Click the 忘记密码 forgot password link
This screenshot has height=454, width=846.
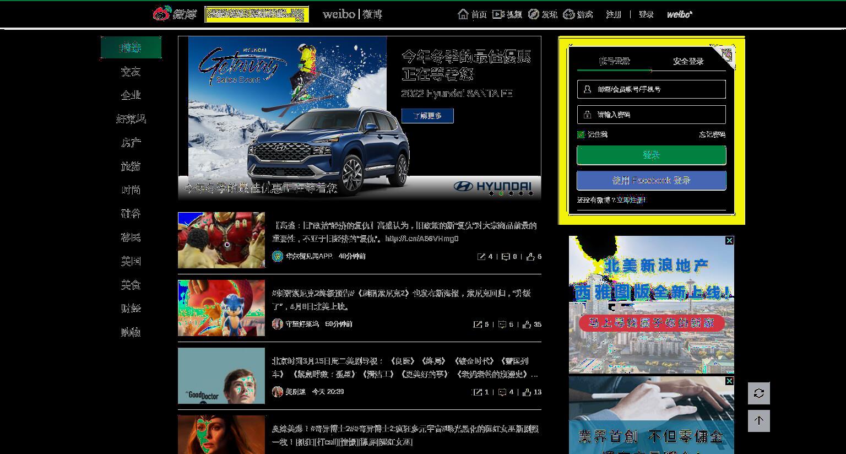(712, 134)
